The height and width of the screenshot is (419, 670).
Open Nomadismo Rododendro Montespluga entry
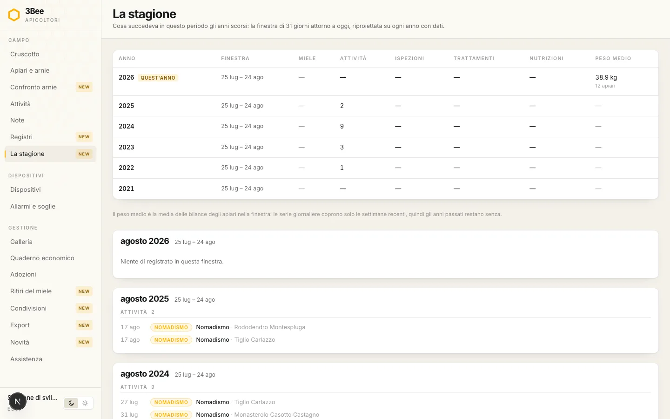pyautogui.click(x=386, y=327)
